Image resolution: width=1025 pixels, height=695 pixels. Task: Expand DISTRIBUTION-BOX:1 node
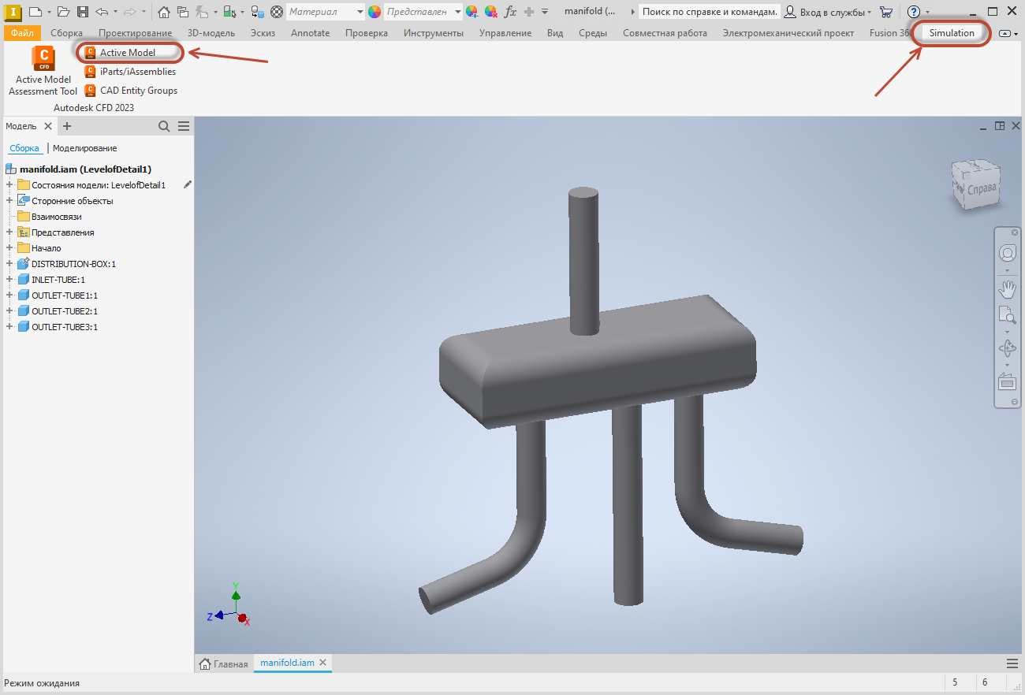click(9, 264)
